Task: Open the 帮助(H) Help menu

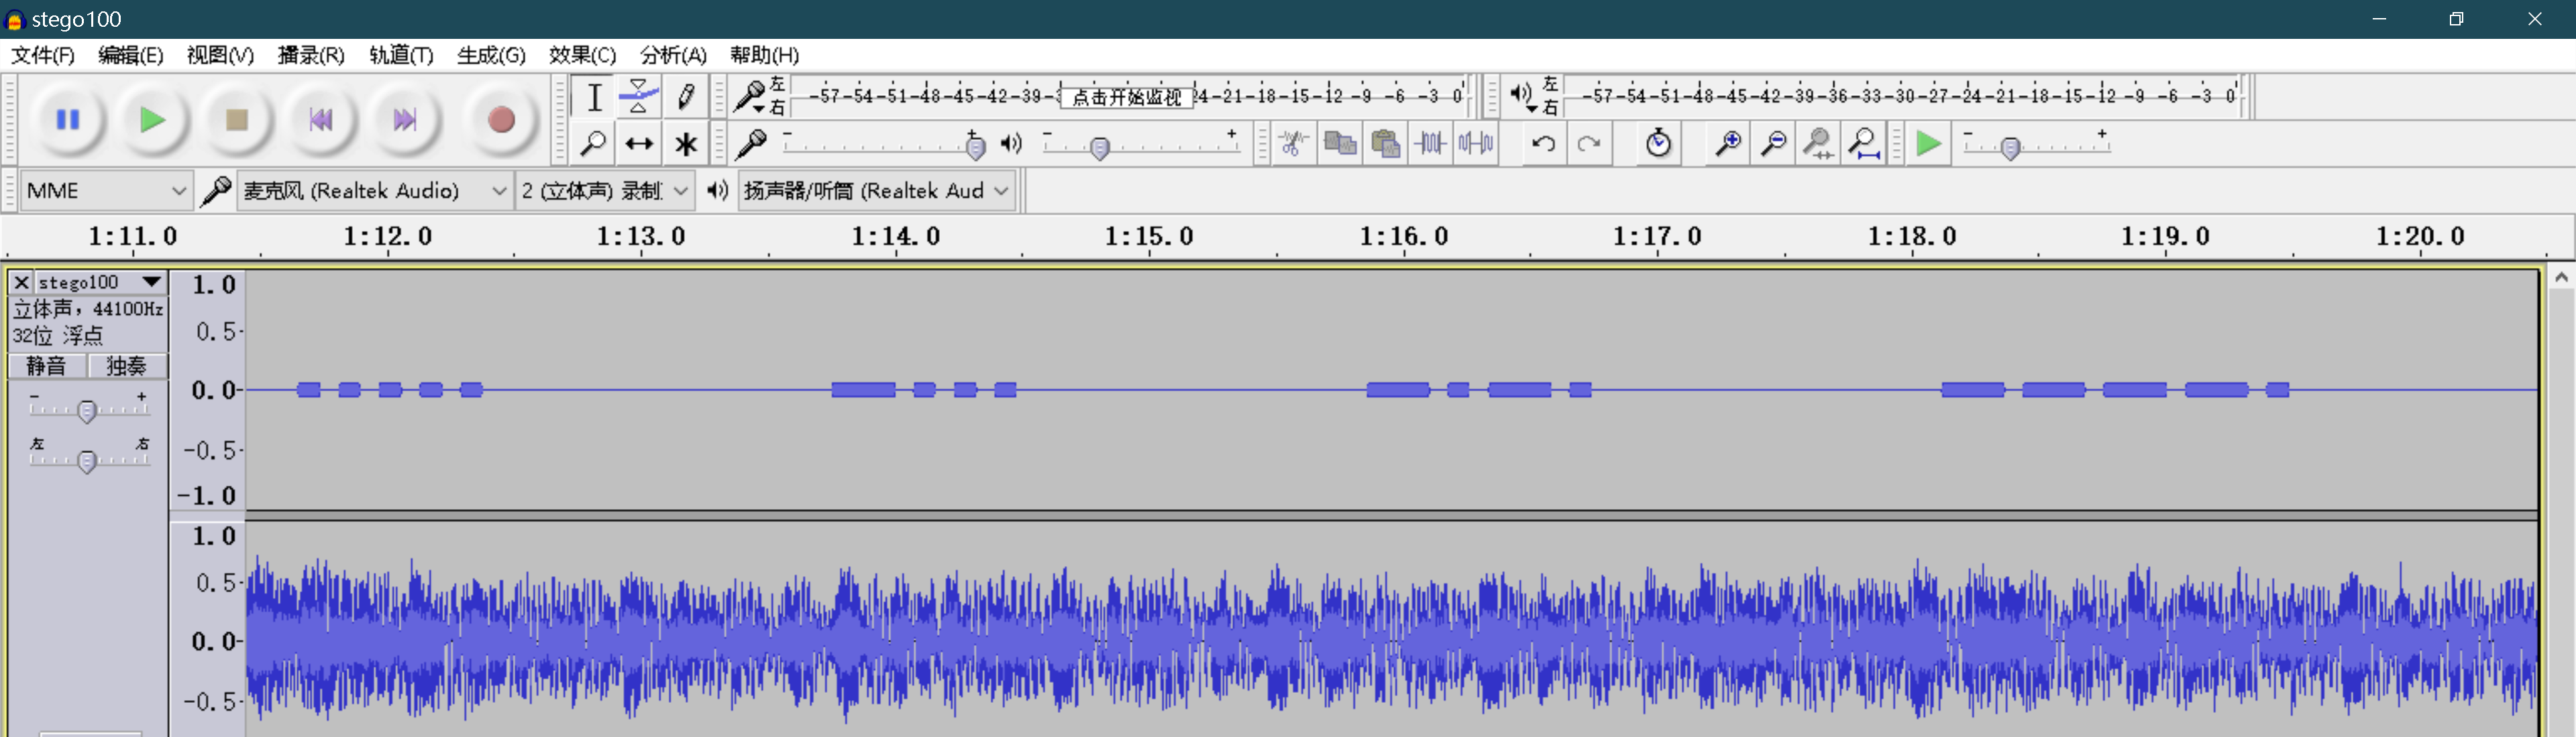Action: (764, 55)
